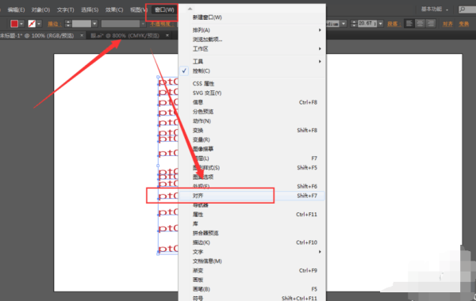Close the 未标题-1 document tab
Viewport: 476px width, 301px height.
point(82,36)
